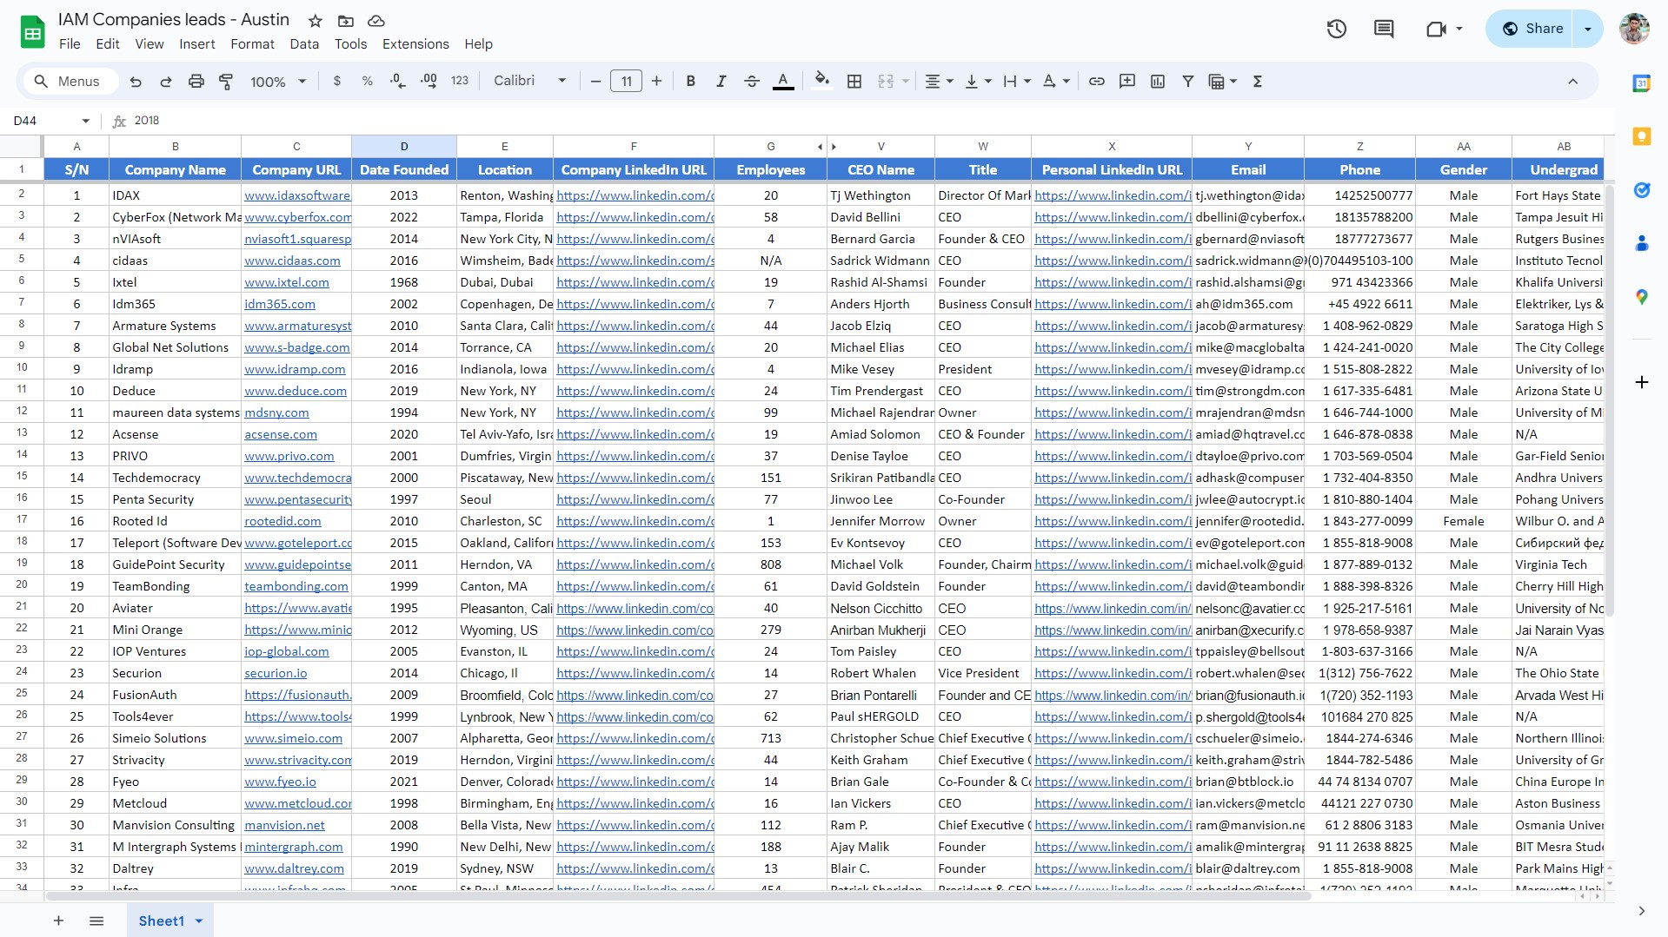Toggle italic formatting

click(721, 82)
